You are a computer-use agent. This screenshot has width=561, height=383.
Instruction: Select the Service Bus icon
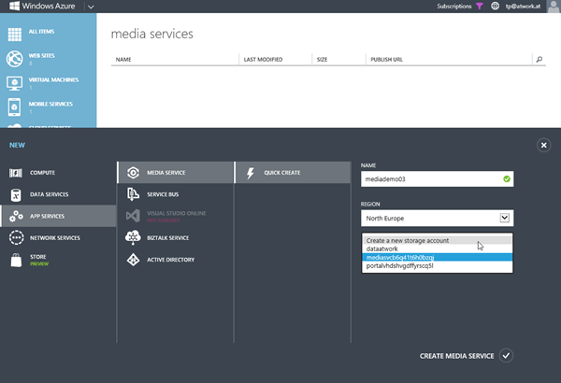click(132, 194)
